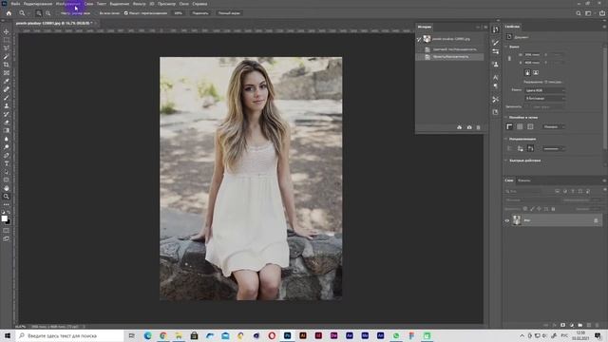The width and height of the screenshot is (608, 342).
Task: Collapse the Rulers & Grids section
Action: [x=506, y=117]
